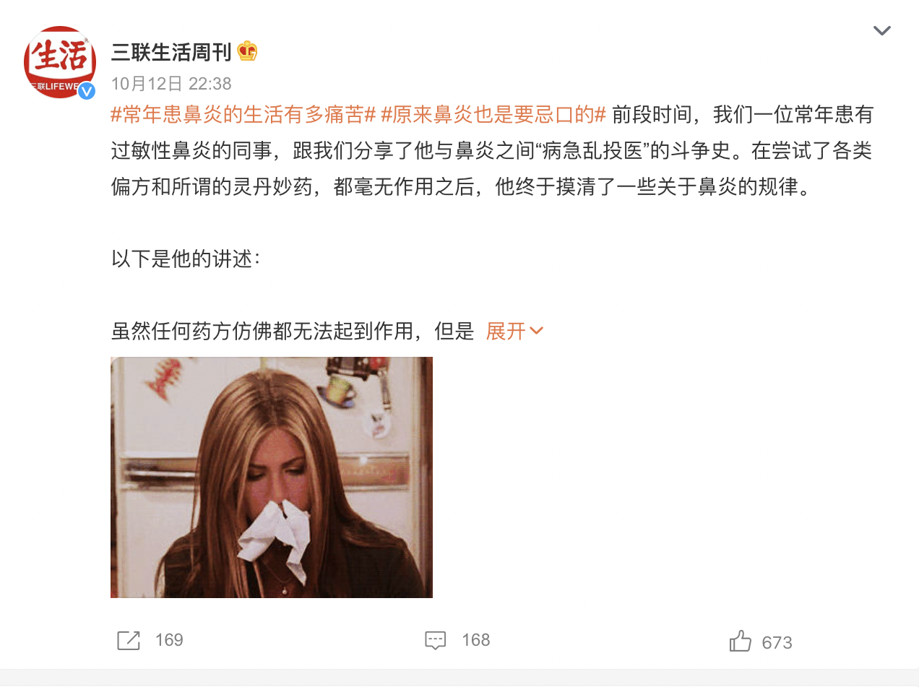Click the repost count 169
The image size is (919, 692).
[x=169, y=640]
